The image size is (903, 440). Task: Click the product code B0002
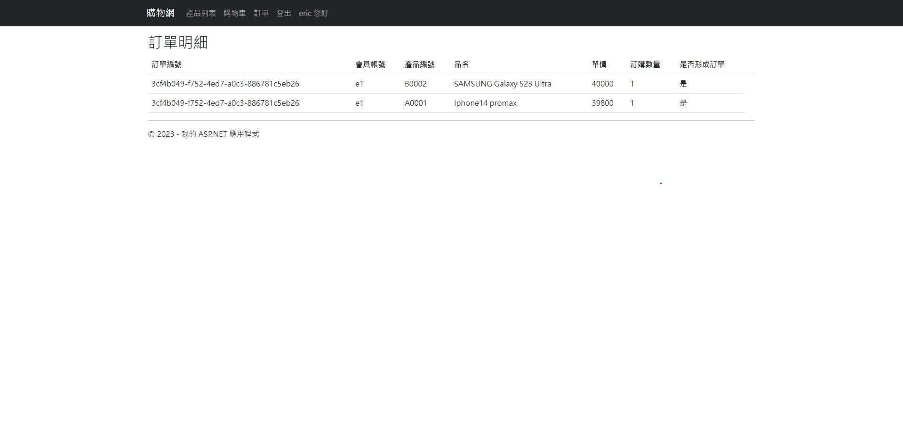point(416,84)
